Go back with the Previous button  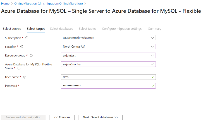coord(62,117)
